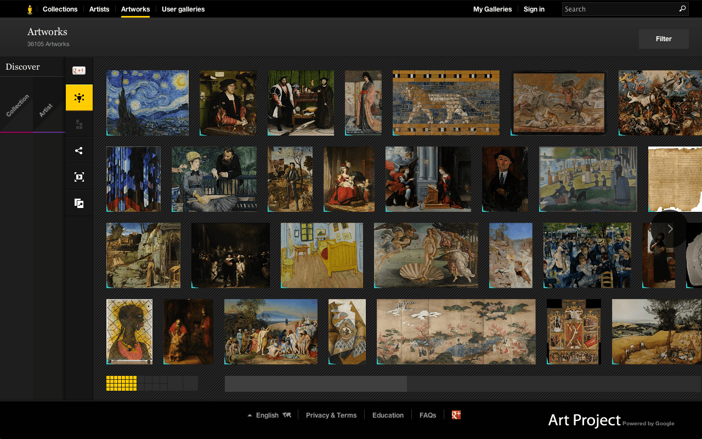Click the Google+ icon in the footer

[x=456, y=415]
